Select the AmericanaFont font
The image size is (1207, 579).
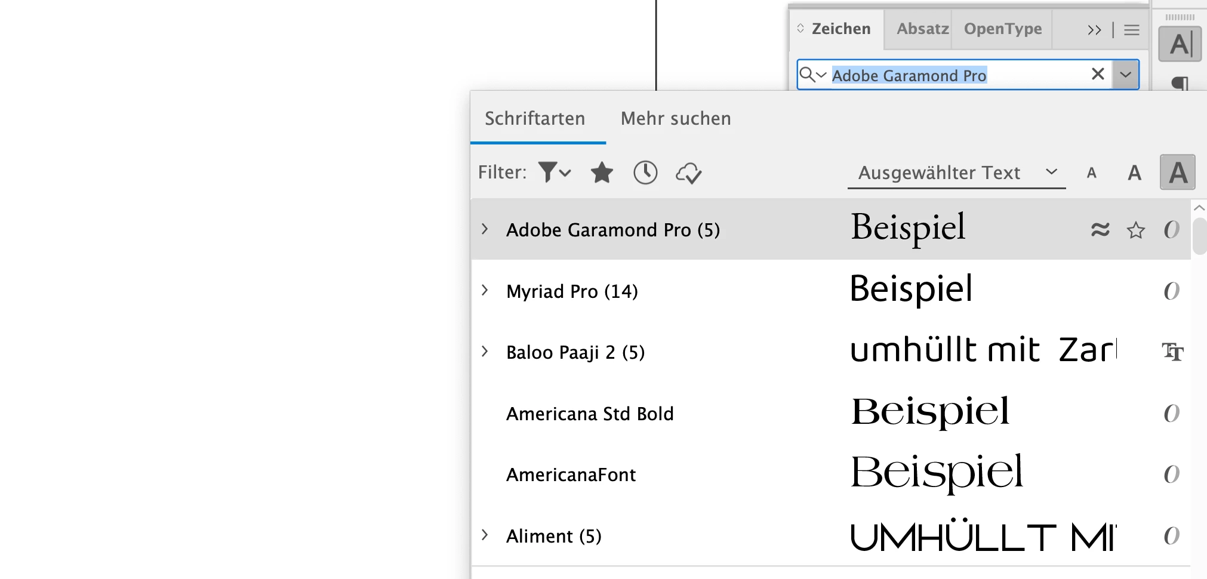click(571, 475)
